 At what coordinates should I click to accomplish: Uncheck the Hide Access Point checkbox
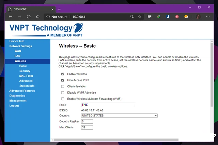click(x=63, y=80)
